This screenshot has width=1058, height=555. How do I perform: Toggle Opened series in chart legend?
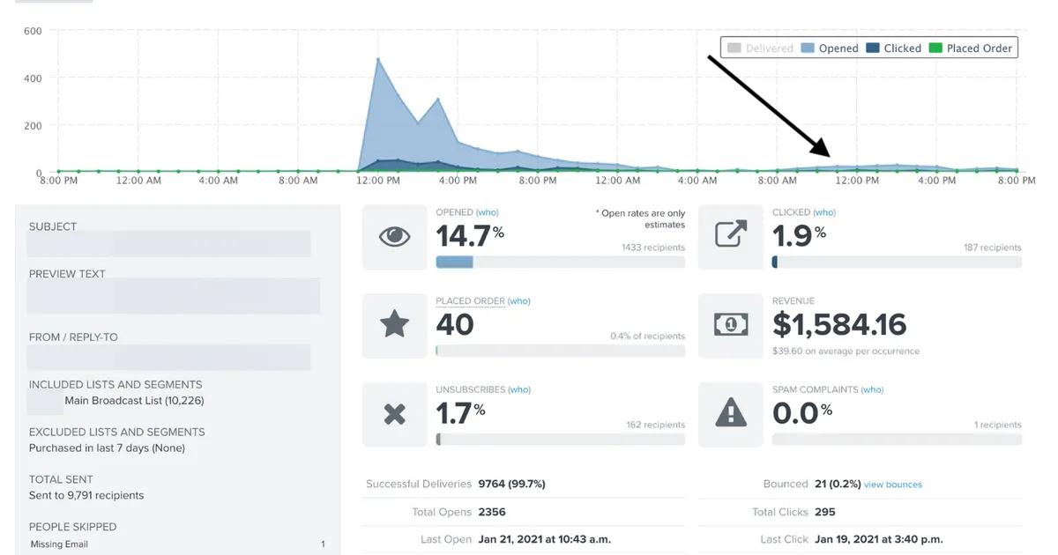pyautogui.click(x=830, y=48)
